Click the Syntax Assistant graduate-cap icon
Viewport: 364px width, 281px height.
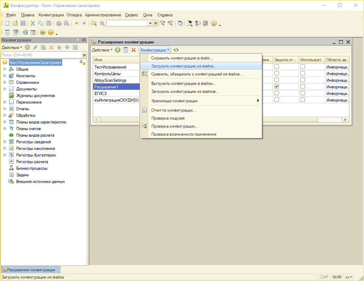pos(190,23)
